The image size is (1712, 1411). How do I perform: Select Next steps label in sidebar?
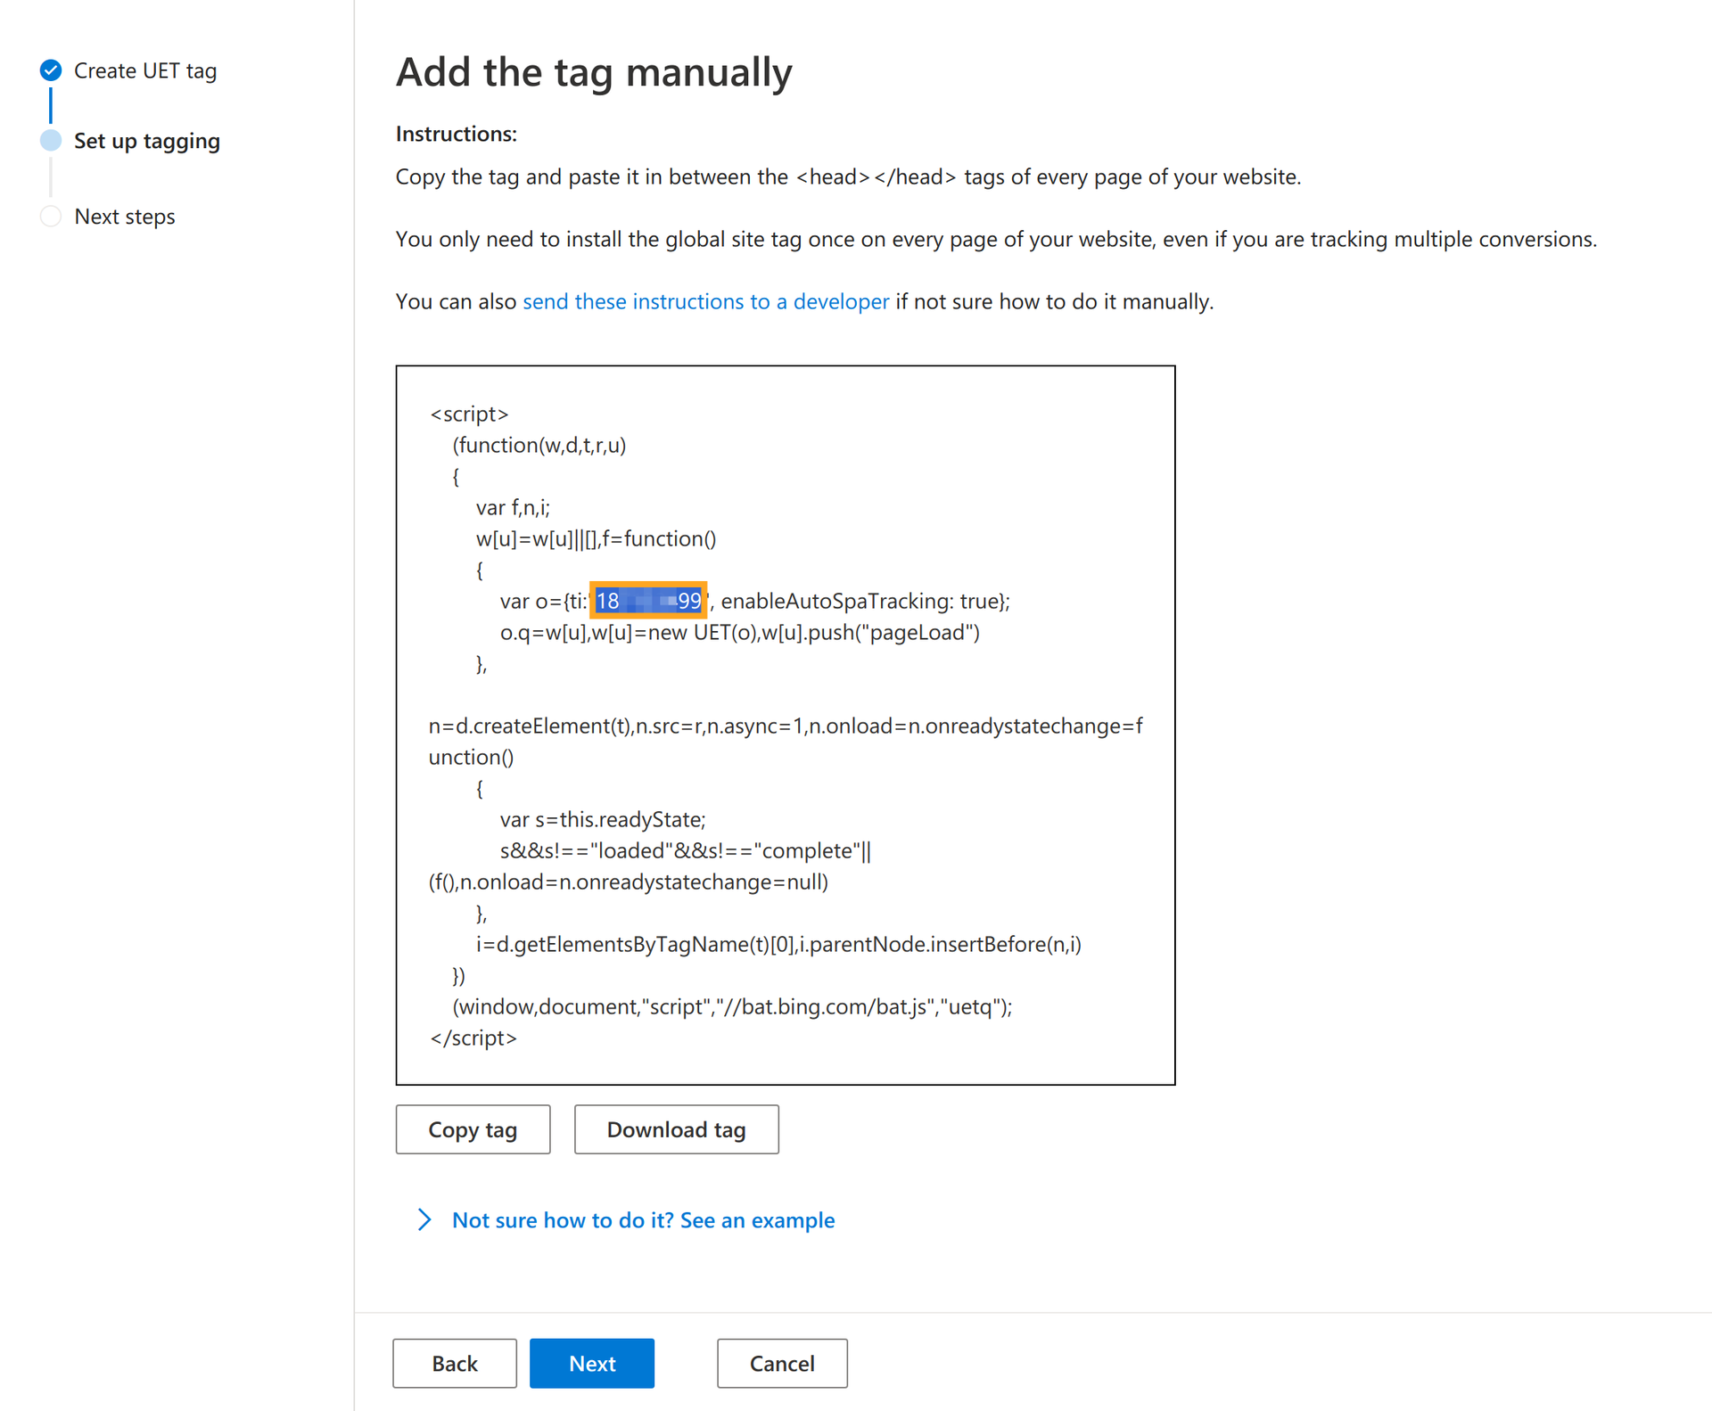[125, 217]
